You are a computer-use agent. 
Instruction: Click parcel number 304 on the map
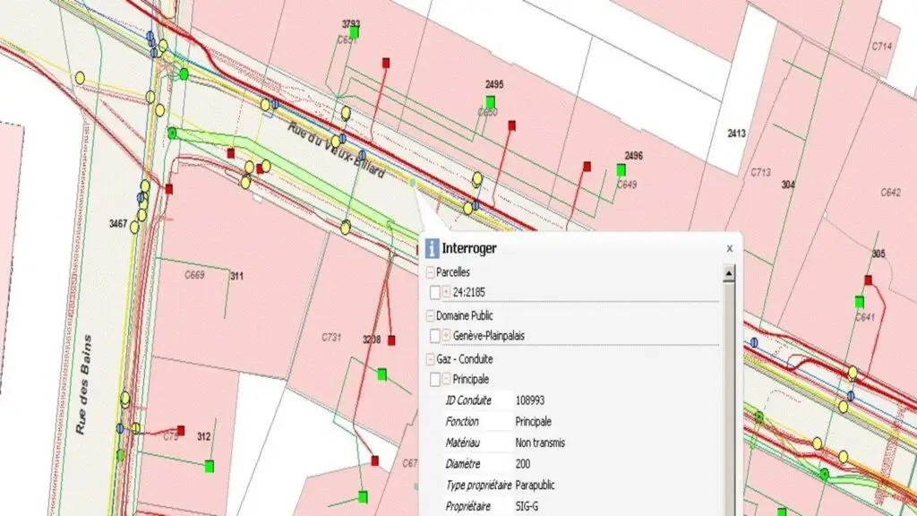pyautogui.click(x=788, y=185)
